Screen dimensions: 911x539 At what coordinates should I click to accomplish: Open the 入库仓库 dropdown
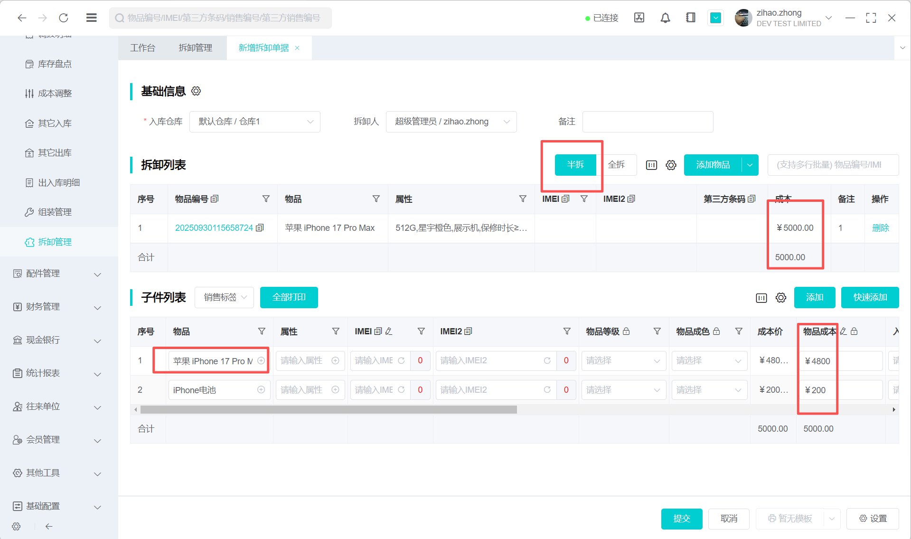(x=254, y=122)
